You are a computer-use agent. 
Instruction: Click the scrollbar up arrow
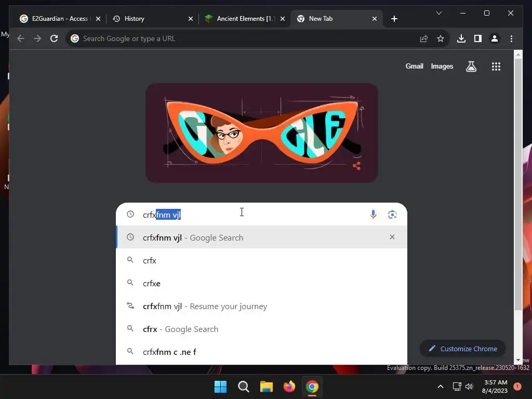pos(518,54)
